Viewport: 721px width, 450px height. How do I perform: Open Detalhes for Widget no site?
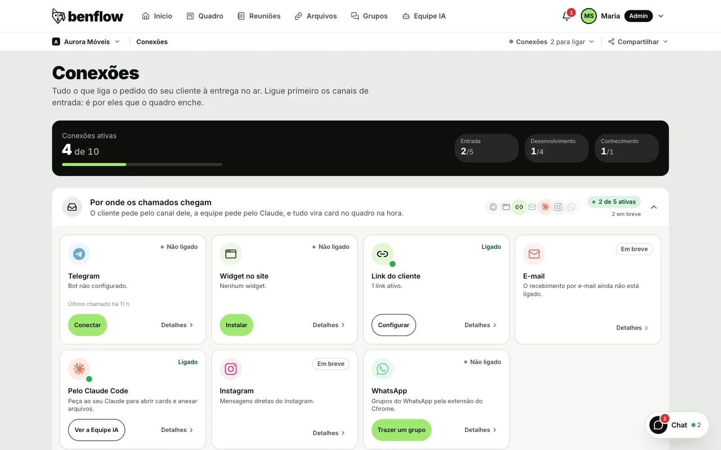click(329, 325)
